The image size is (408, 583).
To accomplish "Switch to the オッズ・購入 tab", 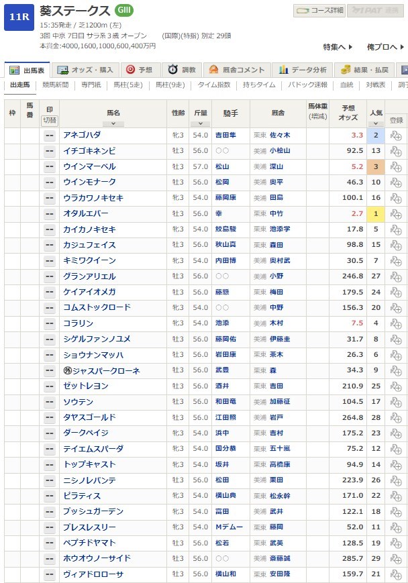I will click(86, 70).
